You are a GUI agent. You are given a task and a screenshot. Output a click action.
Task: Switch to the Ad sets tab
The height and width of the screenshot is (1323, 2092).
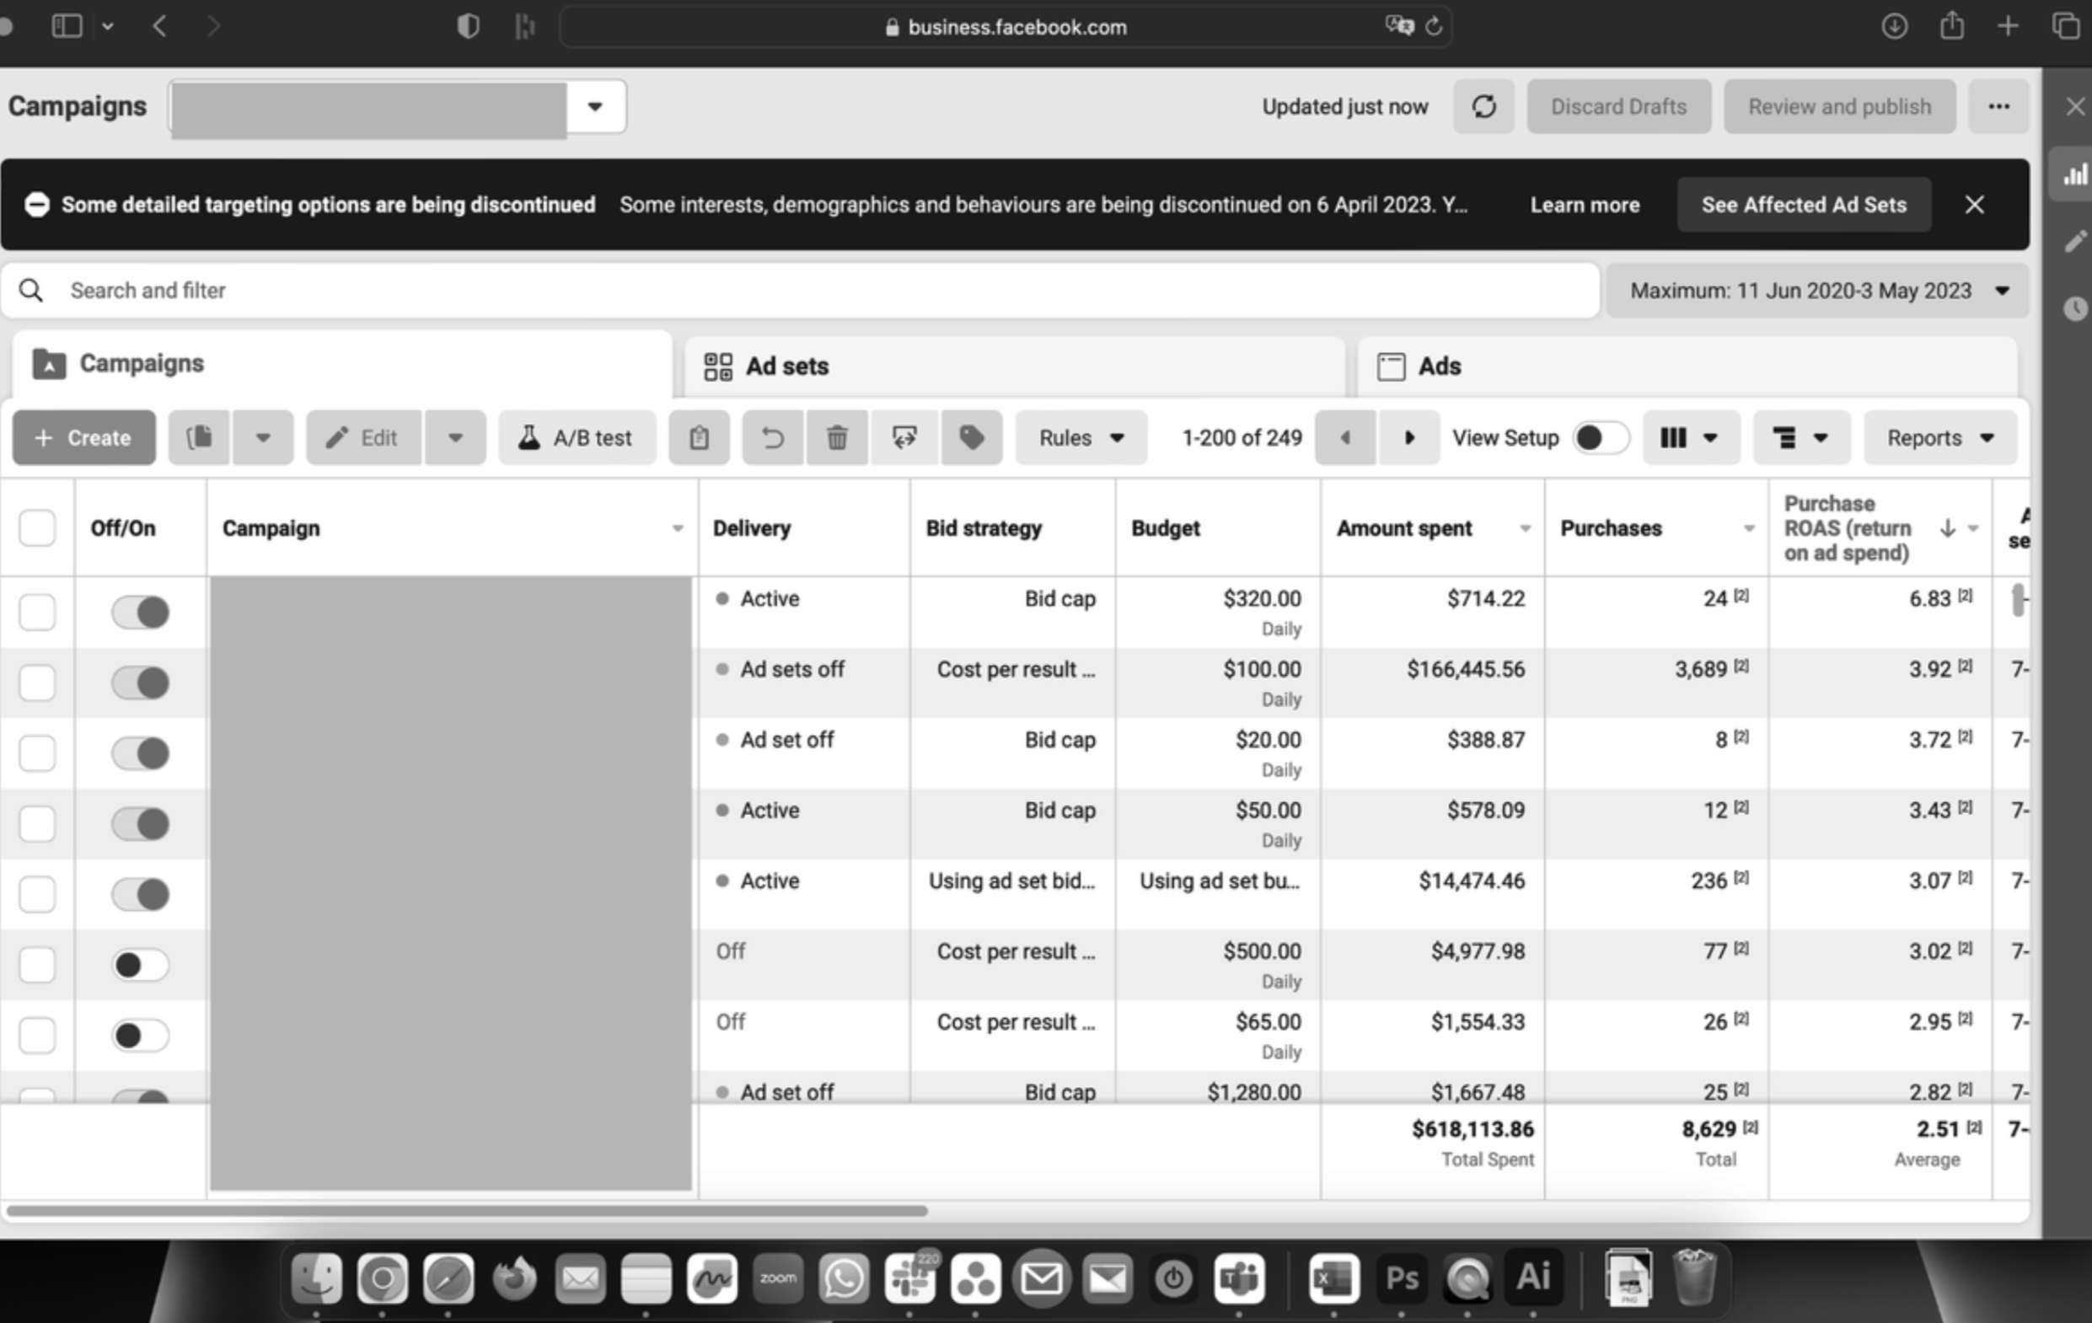(x=787, y=367)
